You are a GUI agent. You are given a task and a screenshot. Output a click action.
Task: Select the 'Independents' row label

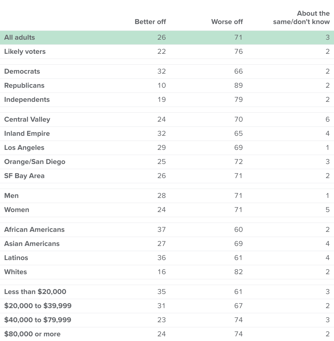pyautogui.click(x=27, y=99)
